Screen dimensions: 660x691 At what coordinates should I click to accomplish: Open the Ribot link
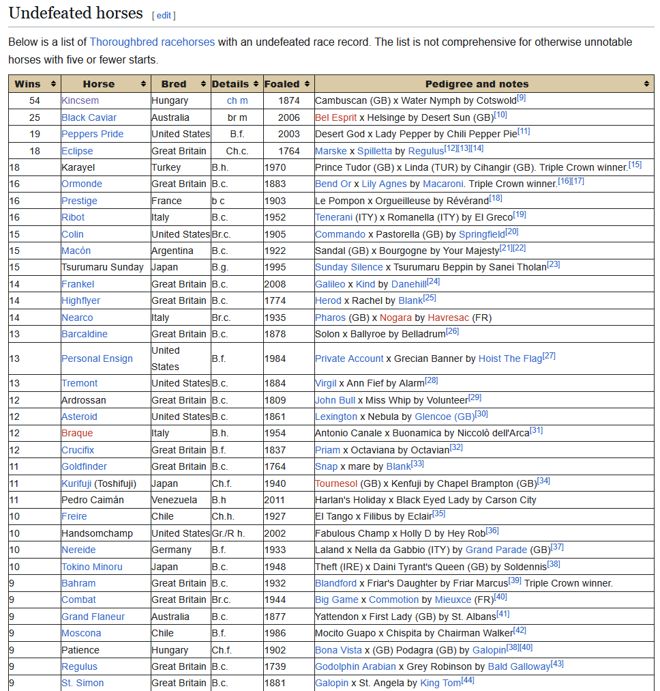tap(73, 217)
